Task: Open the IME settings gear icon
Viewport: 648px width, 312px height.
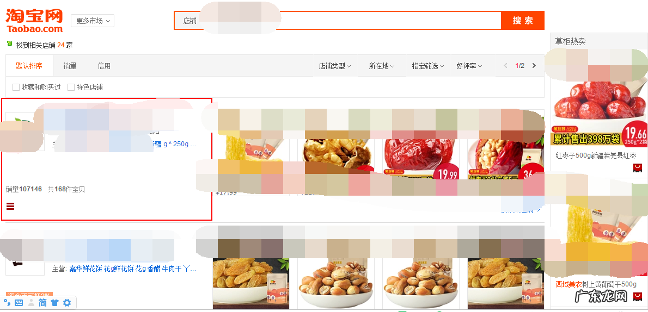Action: [67, 303]
